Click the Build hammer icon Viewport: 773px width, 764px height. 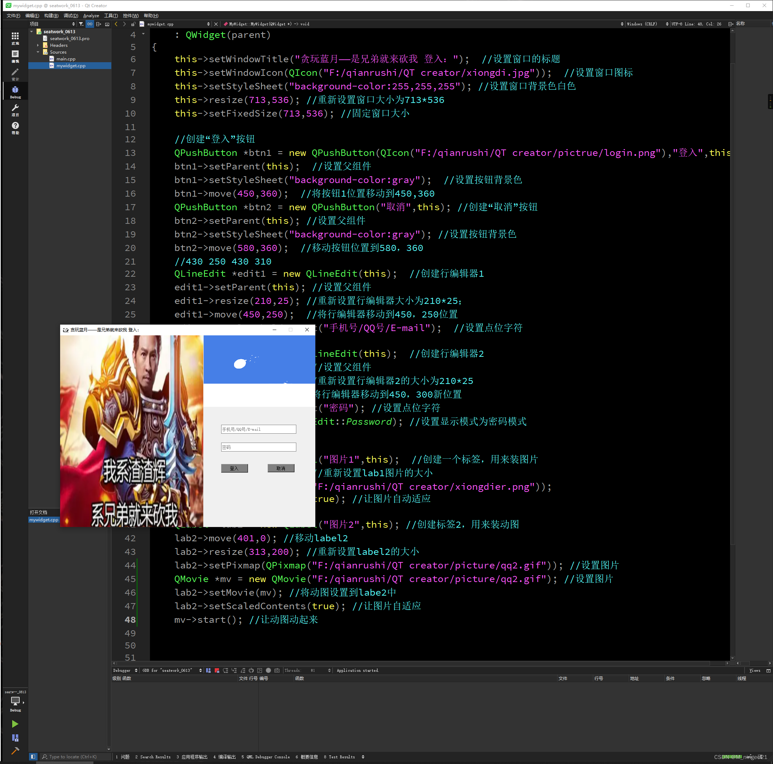point(15,751)
